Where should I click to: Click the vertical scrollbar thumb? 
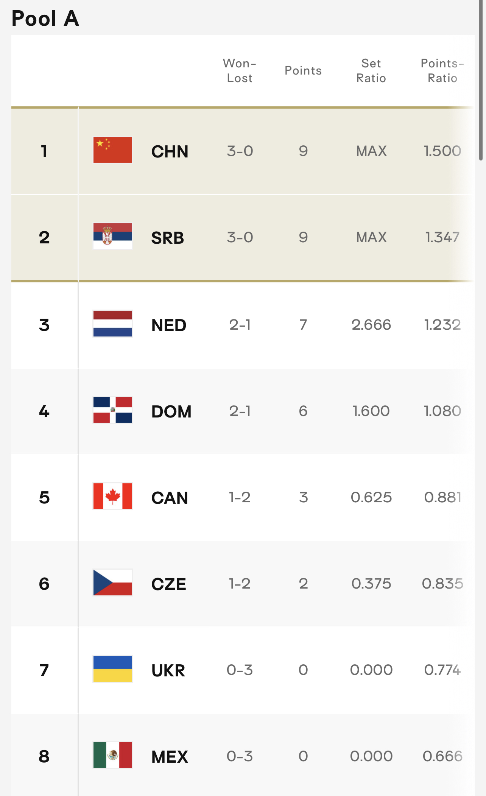point(481,80)
